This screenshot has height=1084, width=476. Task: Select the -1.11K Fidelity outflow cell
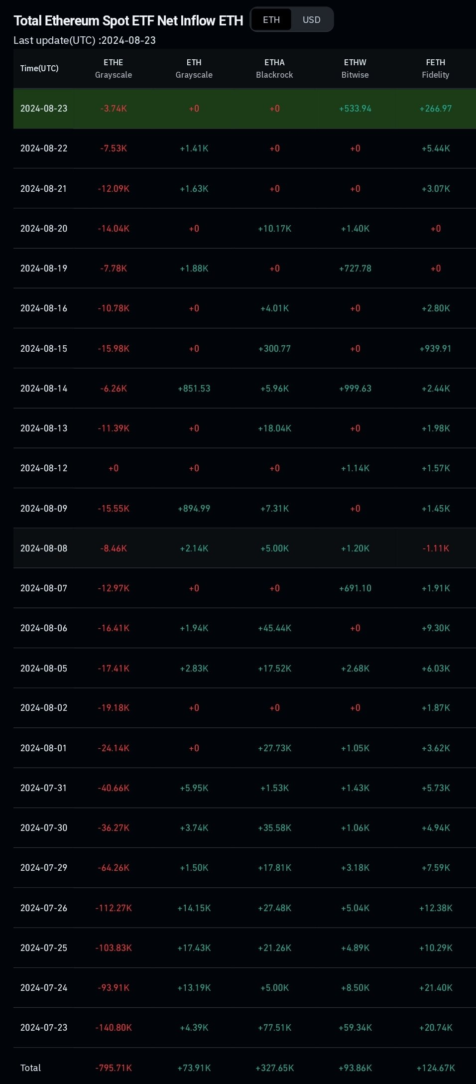pyautogui.click(x=436, y=548)
